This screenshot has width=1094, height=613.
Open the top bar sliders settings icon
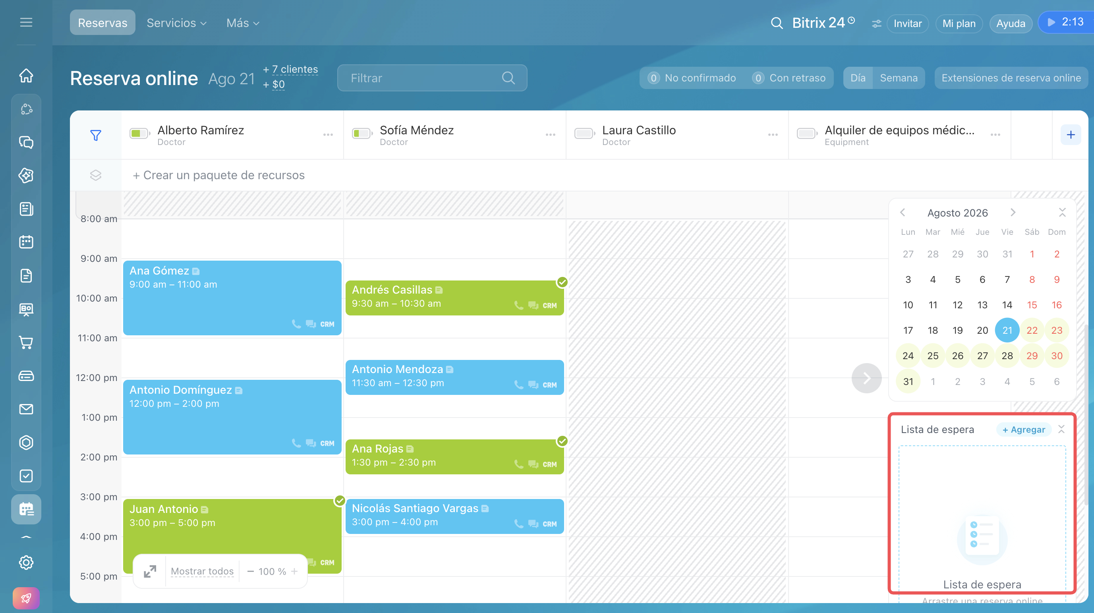876,24
